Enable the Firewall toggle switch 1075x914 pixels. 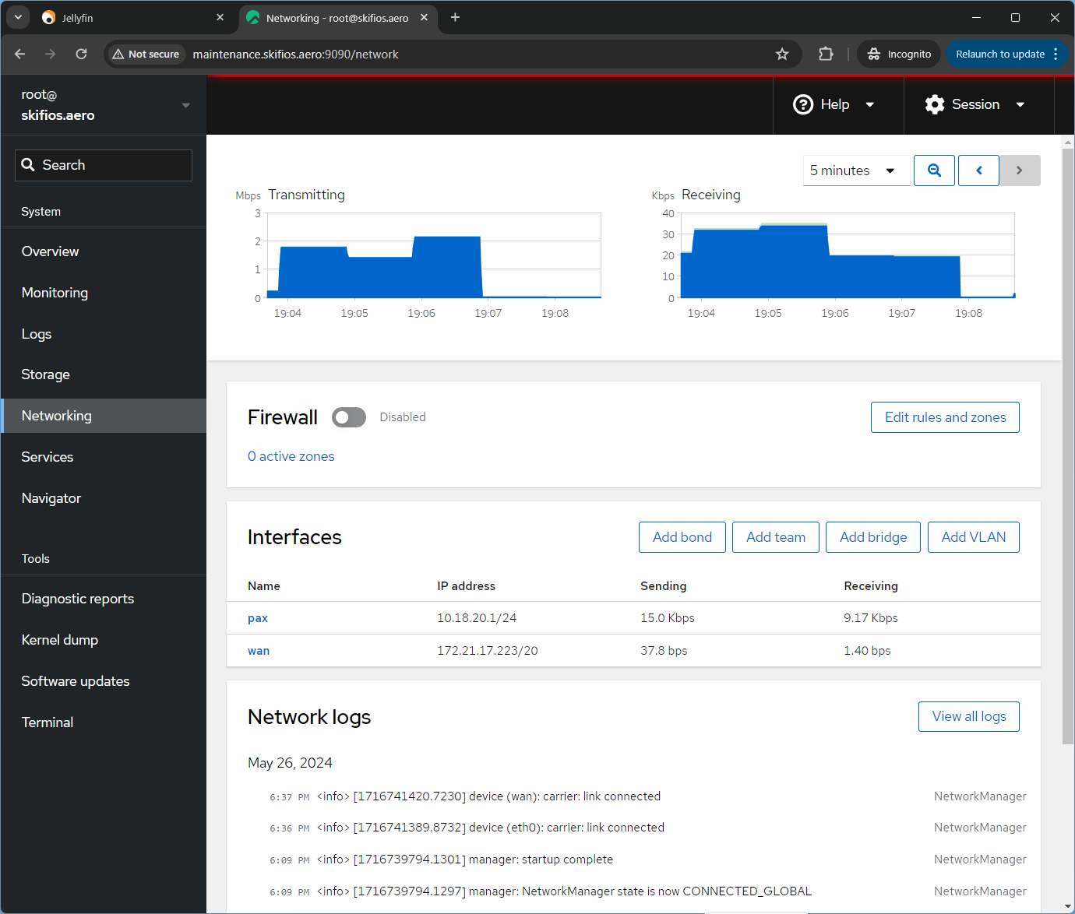click(349, 417)
